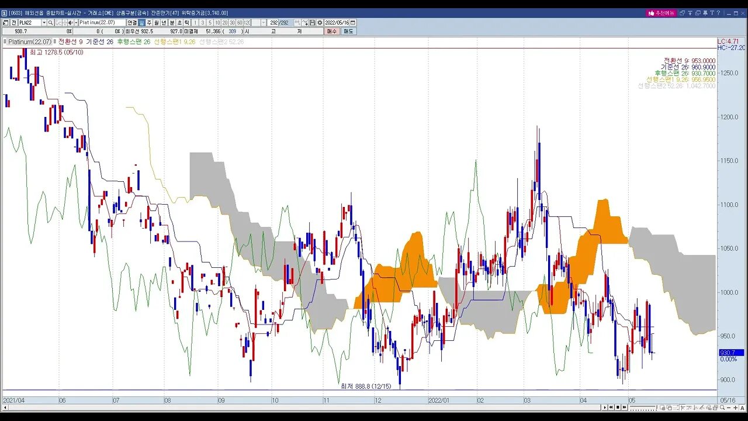Select the 년 yearly period button
748x421 pixels.
click(x=164, y=22)
